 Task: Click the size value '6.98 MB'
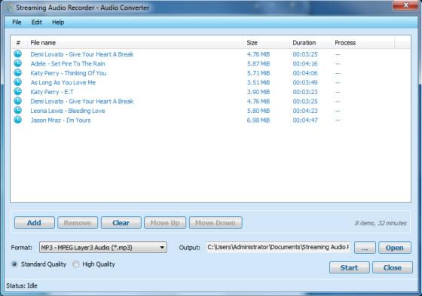click(x=258, y=121)
